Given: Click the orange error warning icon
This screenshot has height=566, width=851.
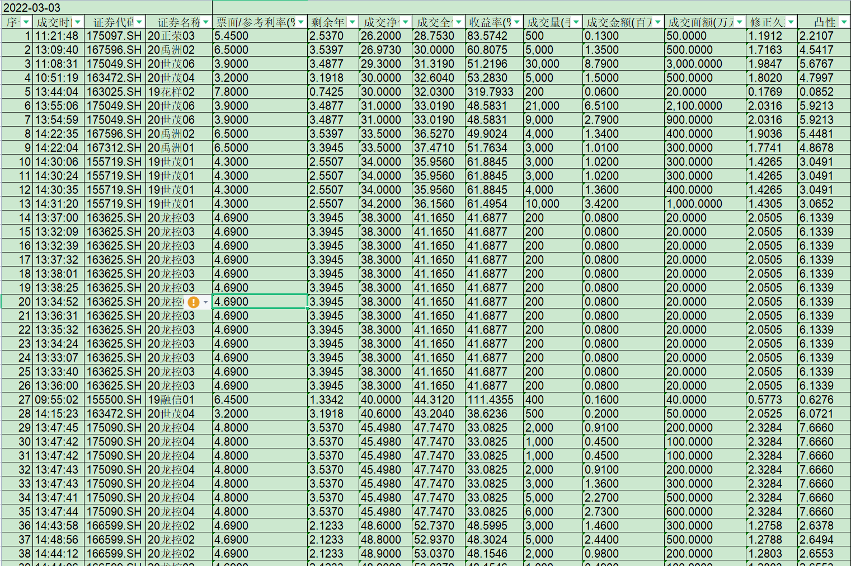Looking at the screenshot, I should point(194,302).
